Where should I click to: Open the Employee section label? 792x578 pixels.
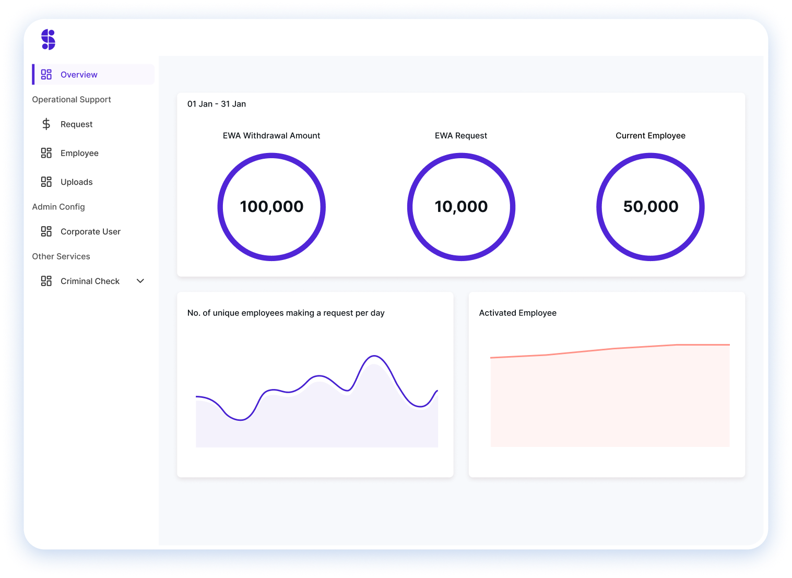(79, 153)
